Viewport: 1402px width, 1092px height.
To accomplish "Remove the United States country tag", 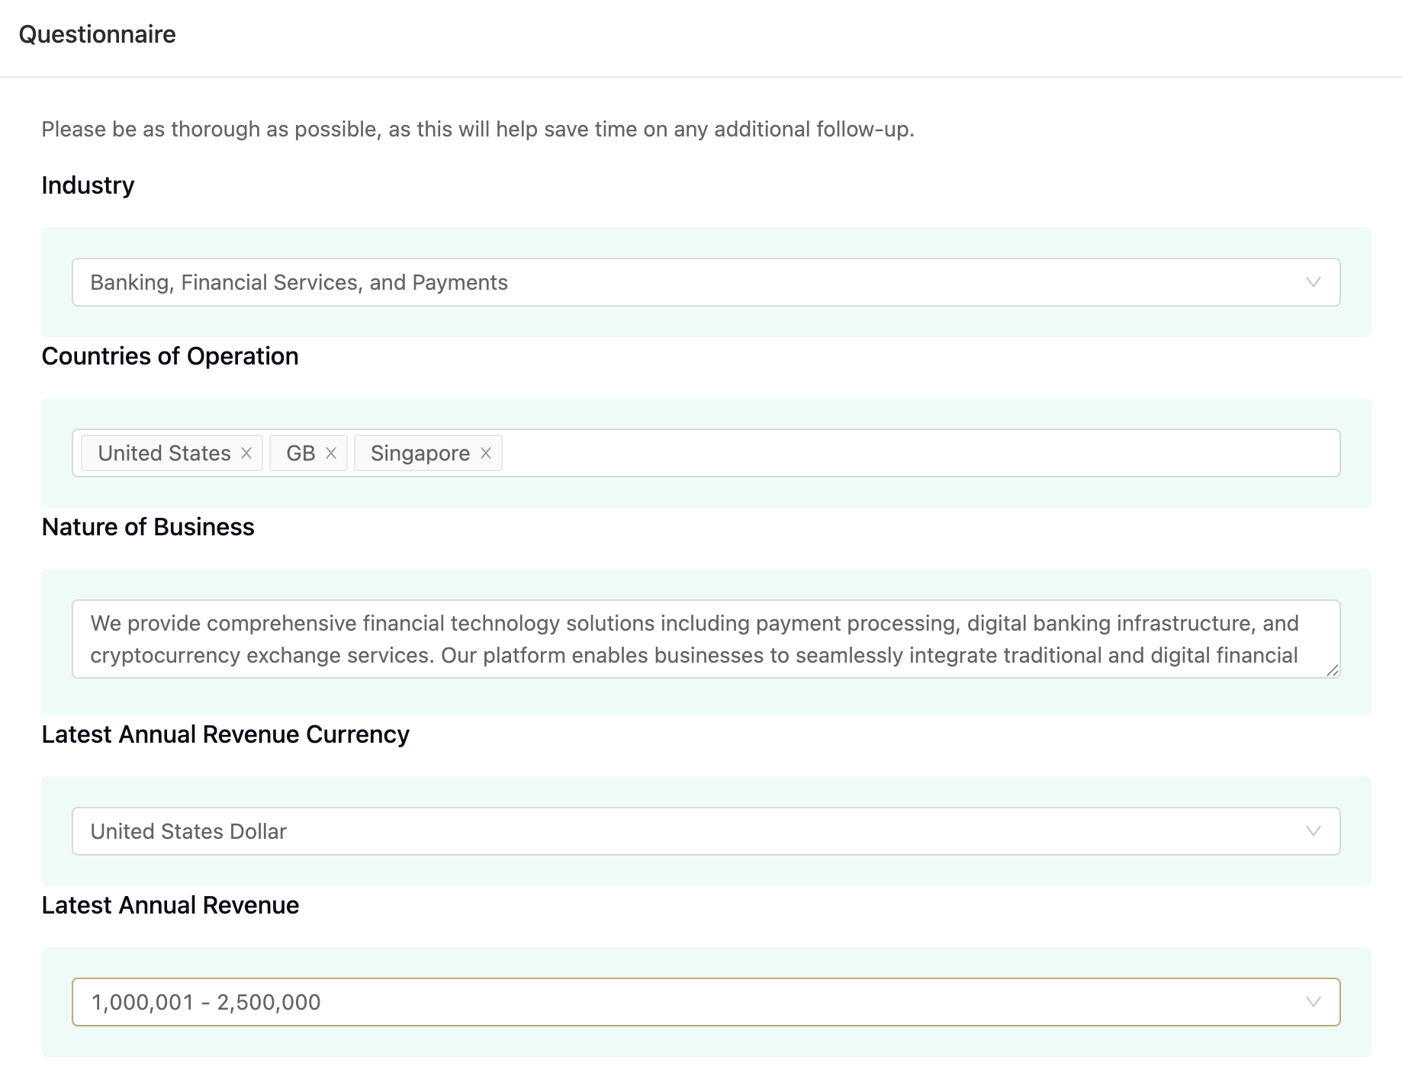I will 246,453.
